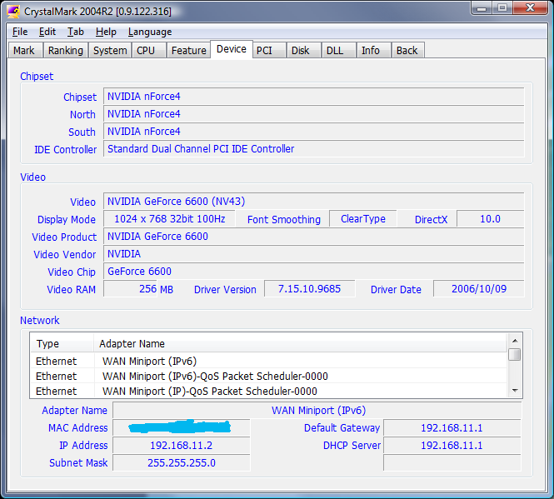Click the Subnet Mask 255.255.255.0 field

[x=182, y=462]
